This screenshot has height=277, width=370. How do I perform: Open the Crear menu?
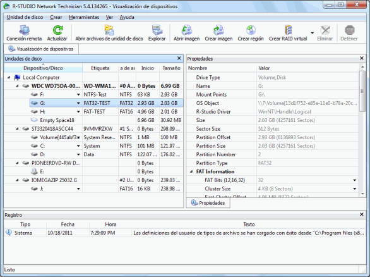(x=56, y=17)
